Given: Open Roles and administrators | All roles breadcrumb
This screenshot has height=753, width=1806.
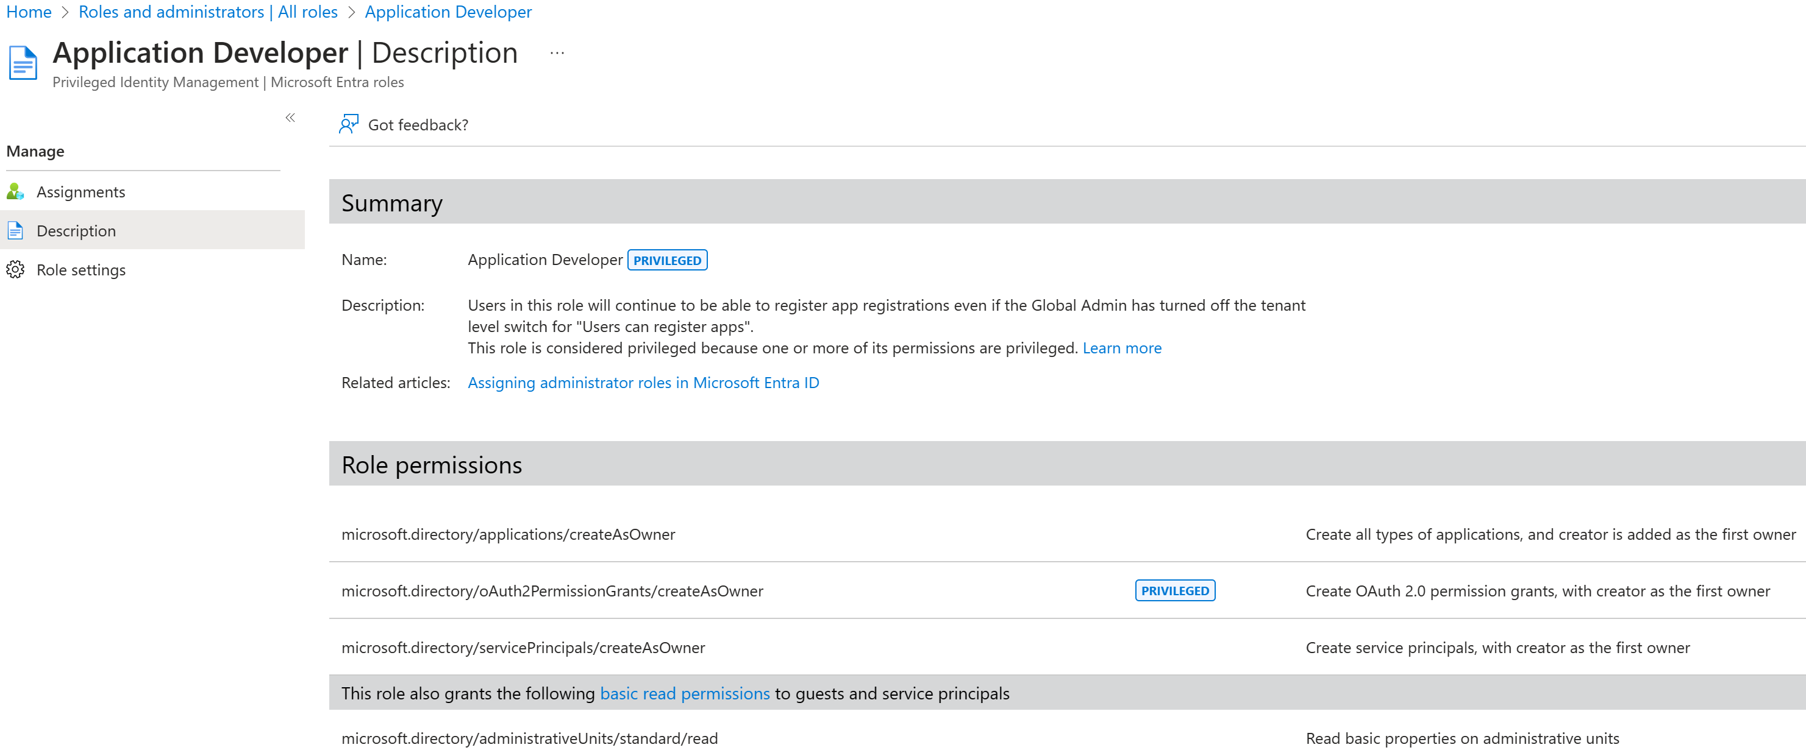Looking at the screenshot, I should click(209, 12).
